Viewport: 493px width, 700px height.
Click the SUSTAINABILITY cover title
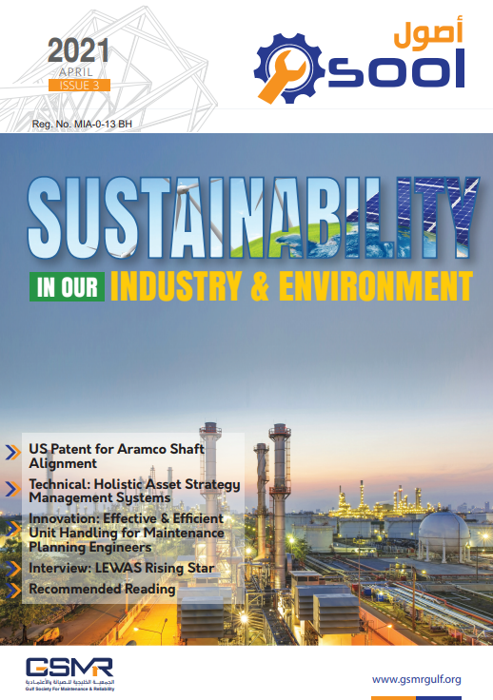point(253,218)
